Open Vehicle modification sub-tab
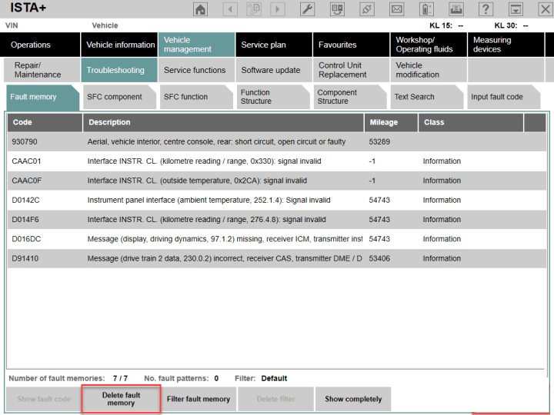Screen dimensions: 554x415 pyautogui.click(x=429, y=70)
